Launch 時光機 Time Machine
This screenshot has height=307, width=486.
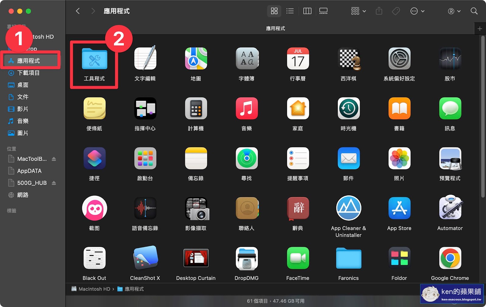point(349,108)
